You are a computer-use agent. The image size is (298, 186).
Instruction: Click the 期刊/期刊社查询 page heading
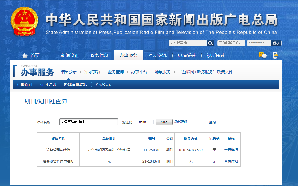46,101
